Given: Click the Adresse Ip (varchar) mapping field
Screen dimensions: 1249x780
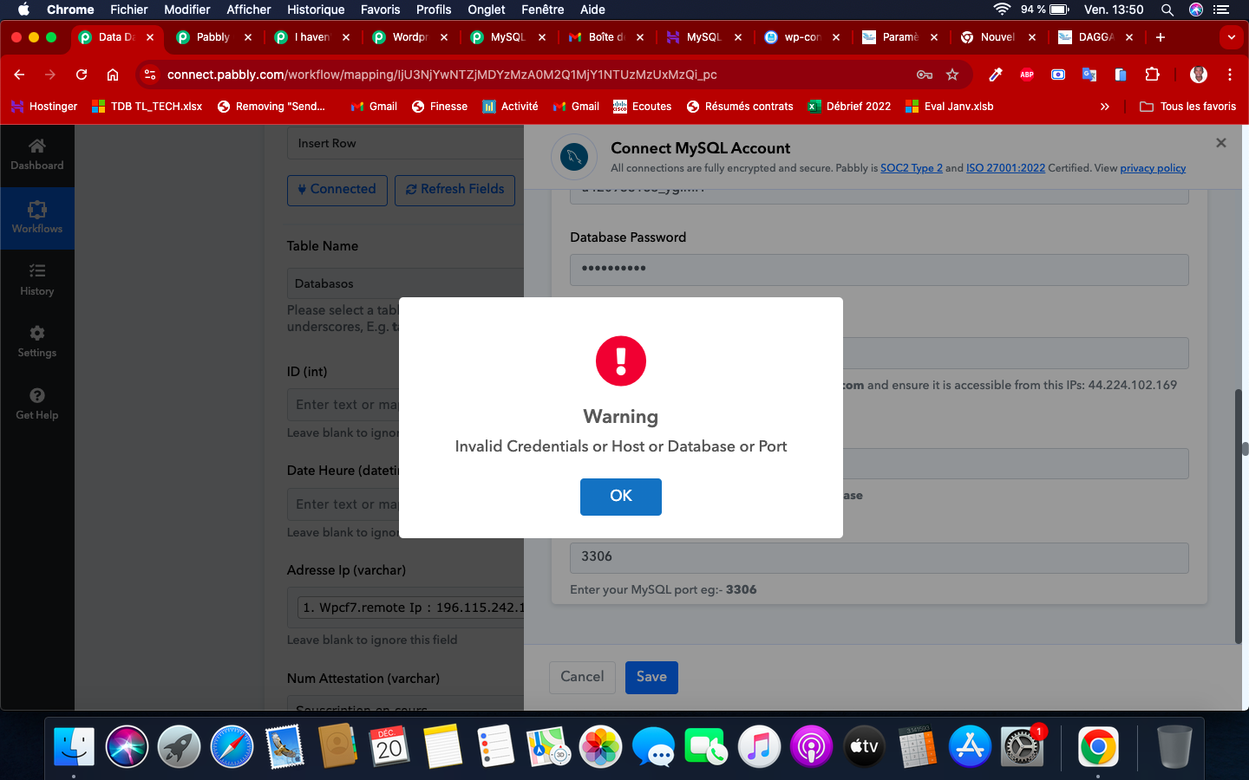Looking at the screenshot, I should 405,608.
